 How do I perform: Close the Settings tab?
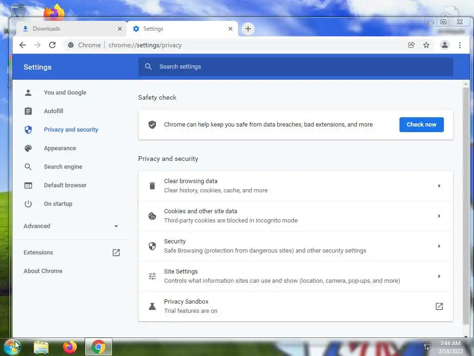click(x=231, y=29)
